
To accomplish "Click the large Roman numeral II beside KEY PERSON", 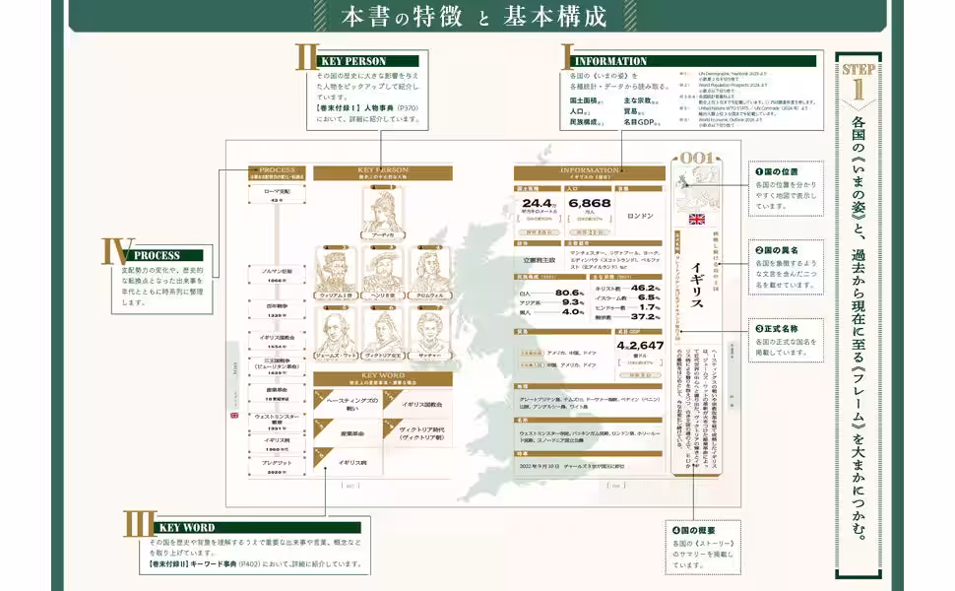I will [306, 56].
